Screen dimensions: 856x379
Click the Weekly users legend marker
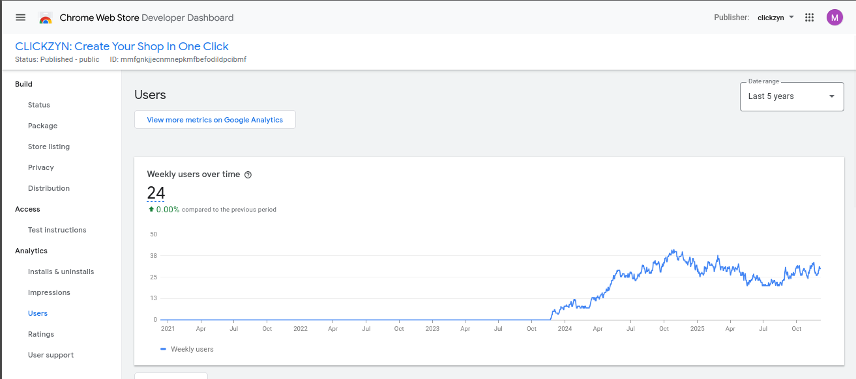coord(164,349)
